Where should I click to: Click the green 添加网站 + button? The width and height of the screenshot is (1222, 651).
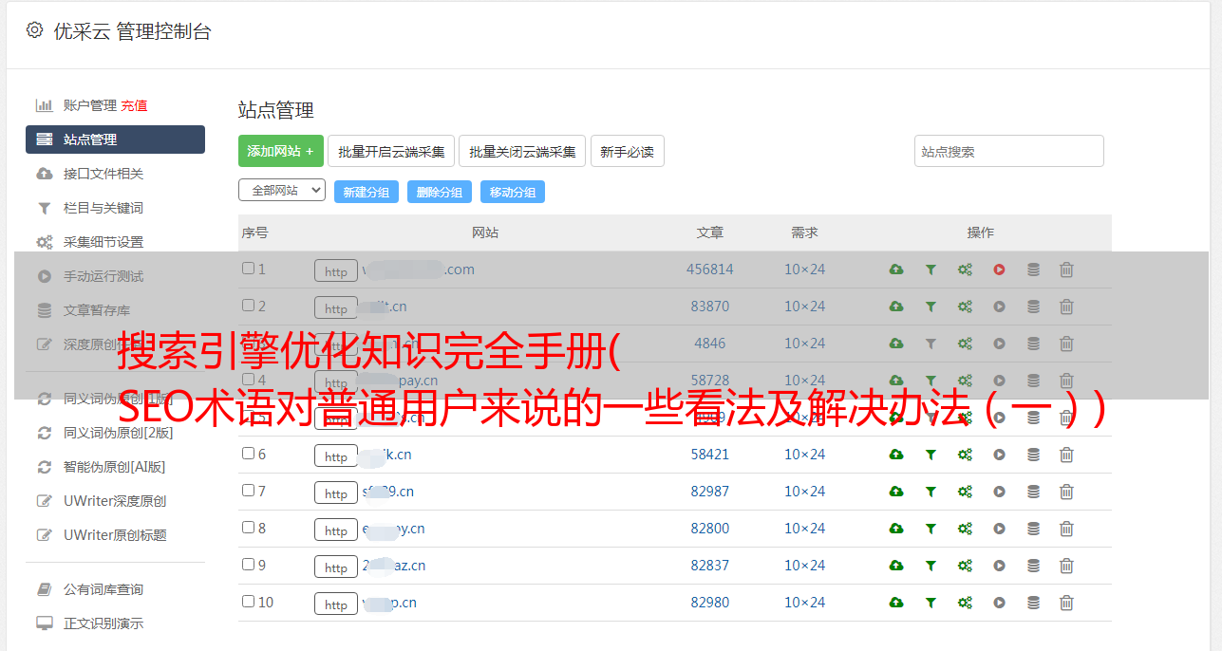pos(281,151)
